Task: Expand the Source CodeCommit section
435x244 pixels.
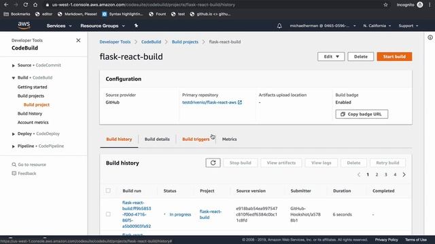Action: pyautogui.click(x=14, y=66)
